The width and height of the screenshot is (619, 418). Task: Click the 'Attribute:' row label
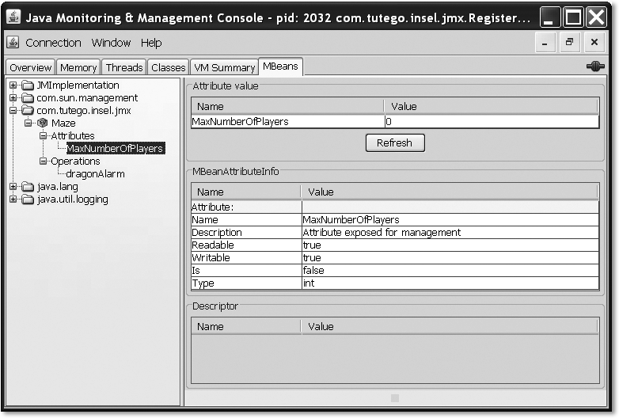246,207
